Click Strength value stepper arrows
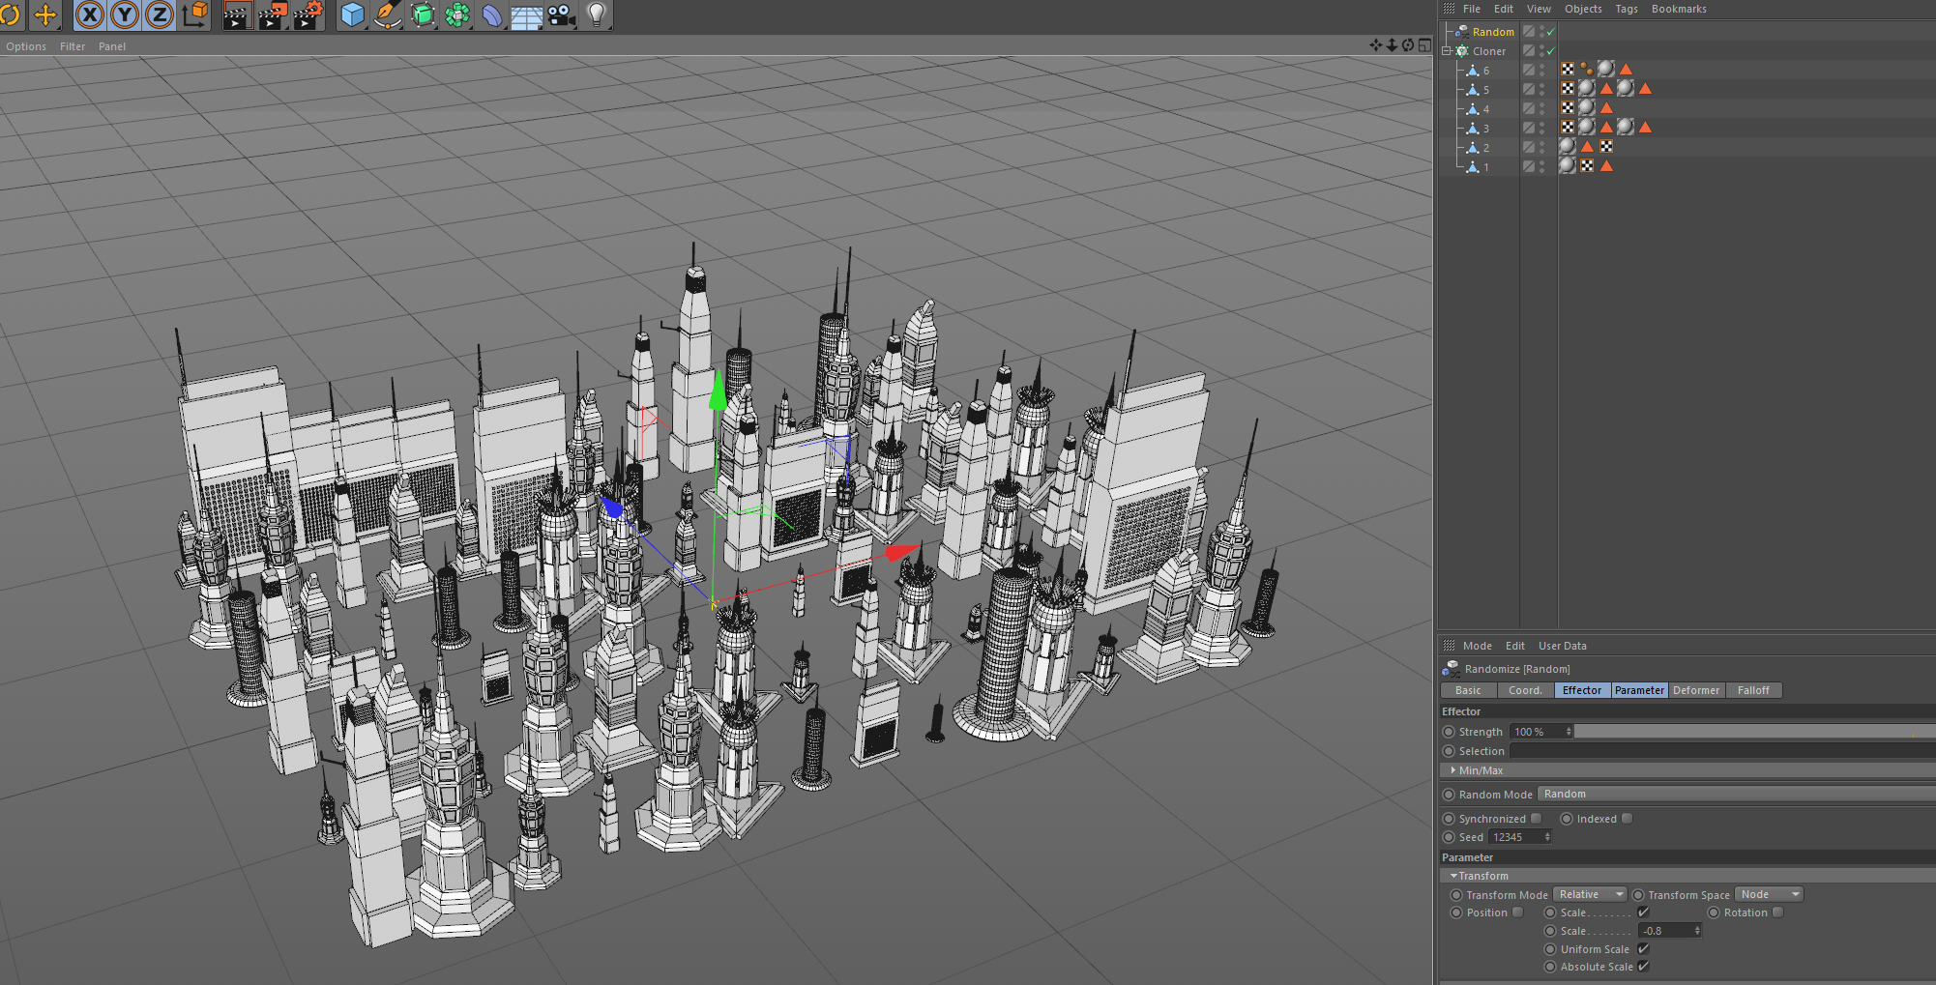The width and height of the screenshot is (1936, 985). [1569, 732]
